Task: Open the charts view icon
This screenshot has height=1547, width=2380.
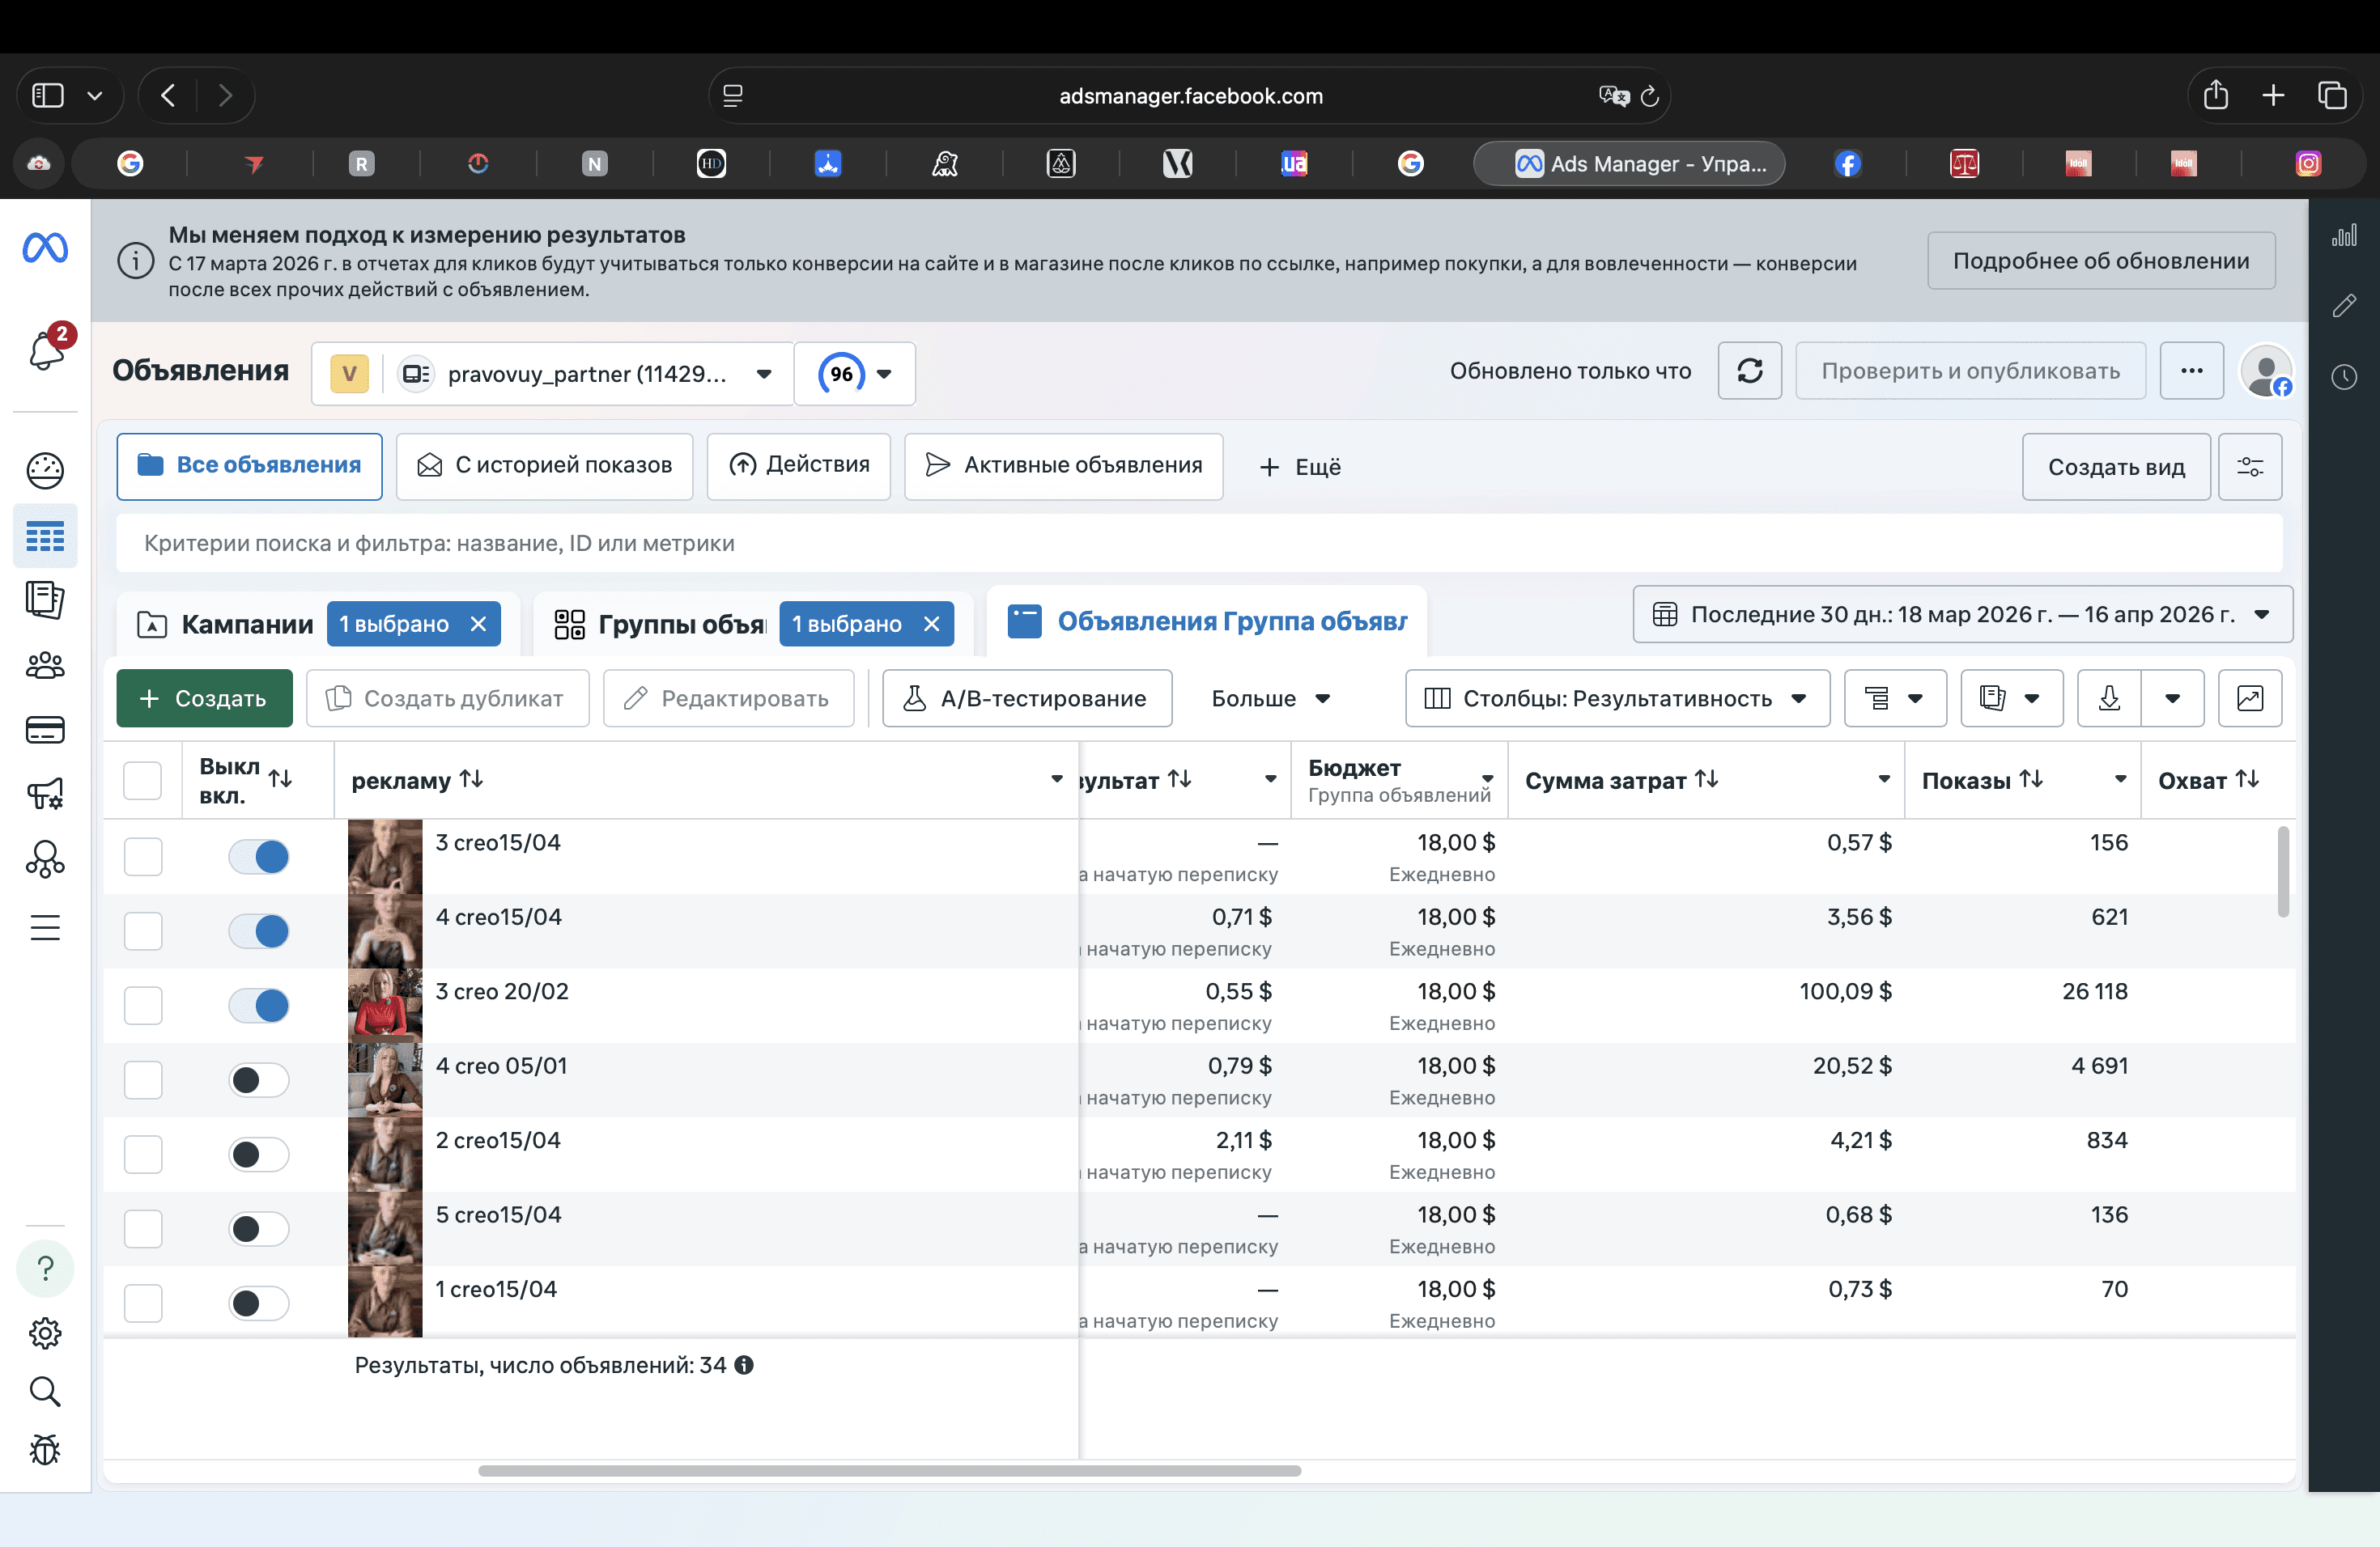Action: [x=2249, y=698]
